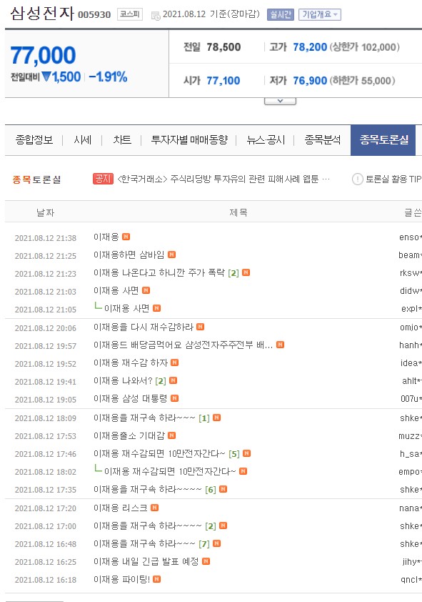Screen dimensions: 422x602
Task: Open post '이재용 내일 긴급 발표 예정'
Action: [146, 561]
